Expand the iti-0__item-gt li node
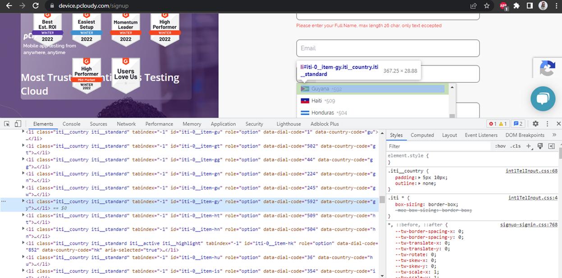The height and width of the screenshot is (278, 562). click(23, 146)
